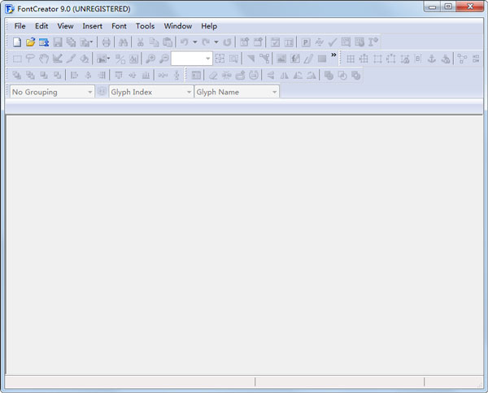Select the lasso selection tool
Screen dimensions: 488x393
coord(30,59)
